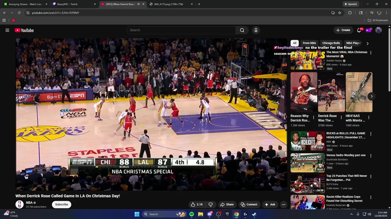Subscribe to the NBA channel
The width and height of the screenshot is (391, 219).
[61, 204]
